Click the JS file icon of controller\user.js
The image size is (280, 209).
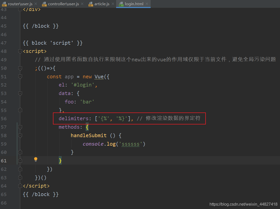click(44, 4)
